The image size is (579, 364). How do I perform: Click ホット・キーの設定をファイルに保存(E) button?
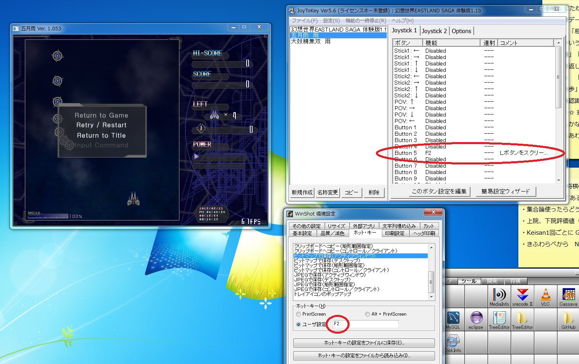click(x=364, y=343)
